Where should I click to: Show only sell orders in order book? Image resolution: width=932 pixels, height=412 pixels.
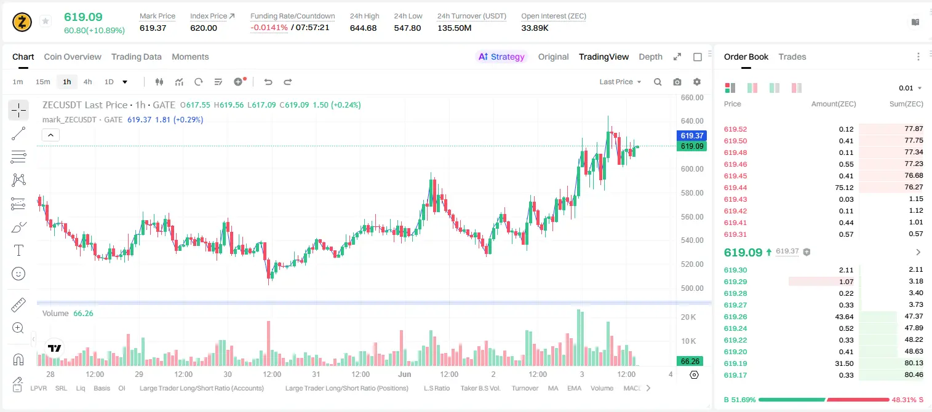click(x=797, y=88)
